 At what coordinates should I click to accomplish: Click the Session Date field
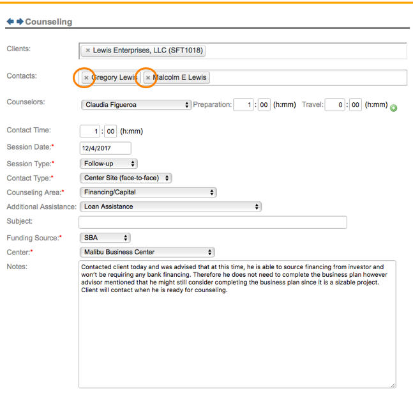point(105,148)
